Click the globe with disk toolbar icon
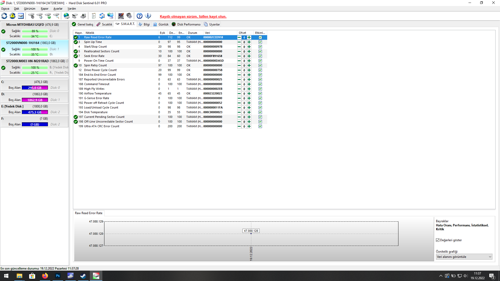 [66, 16]
